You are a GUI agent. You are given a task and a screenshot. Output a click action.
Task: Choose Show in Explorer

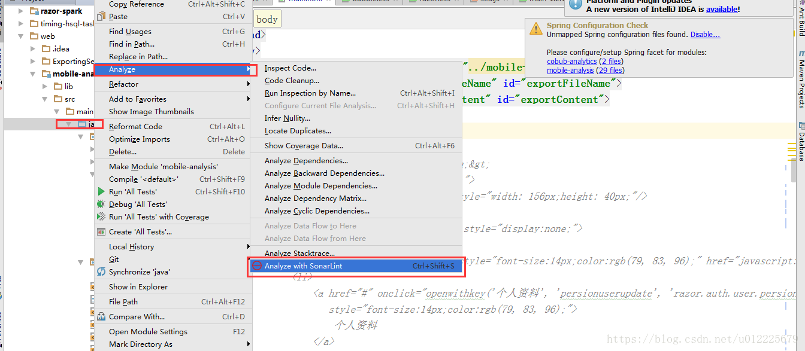pos(174,287)
